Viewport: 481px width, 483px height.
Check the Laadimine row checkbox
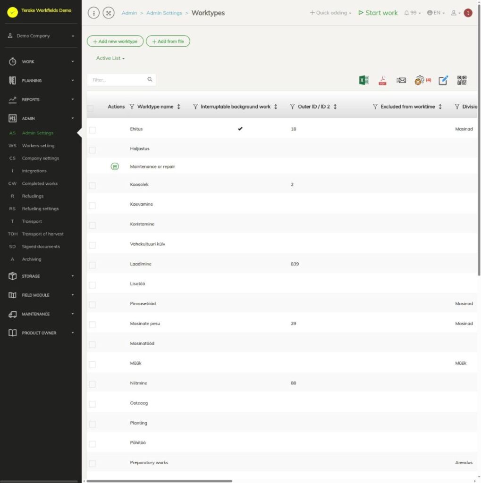[92, 265]
